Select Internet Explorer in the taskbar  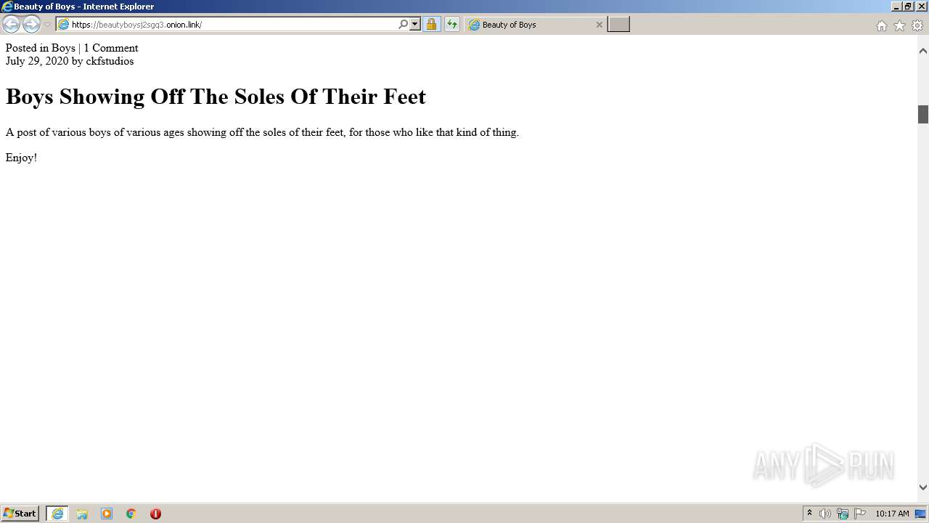tap(57, 514)
